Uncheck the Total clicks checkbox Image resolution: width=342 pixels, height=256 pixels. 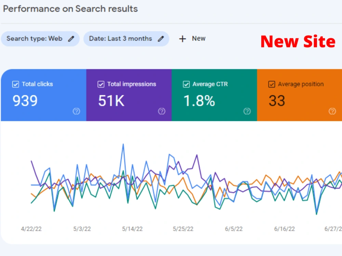[x=15, y=84]
